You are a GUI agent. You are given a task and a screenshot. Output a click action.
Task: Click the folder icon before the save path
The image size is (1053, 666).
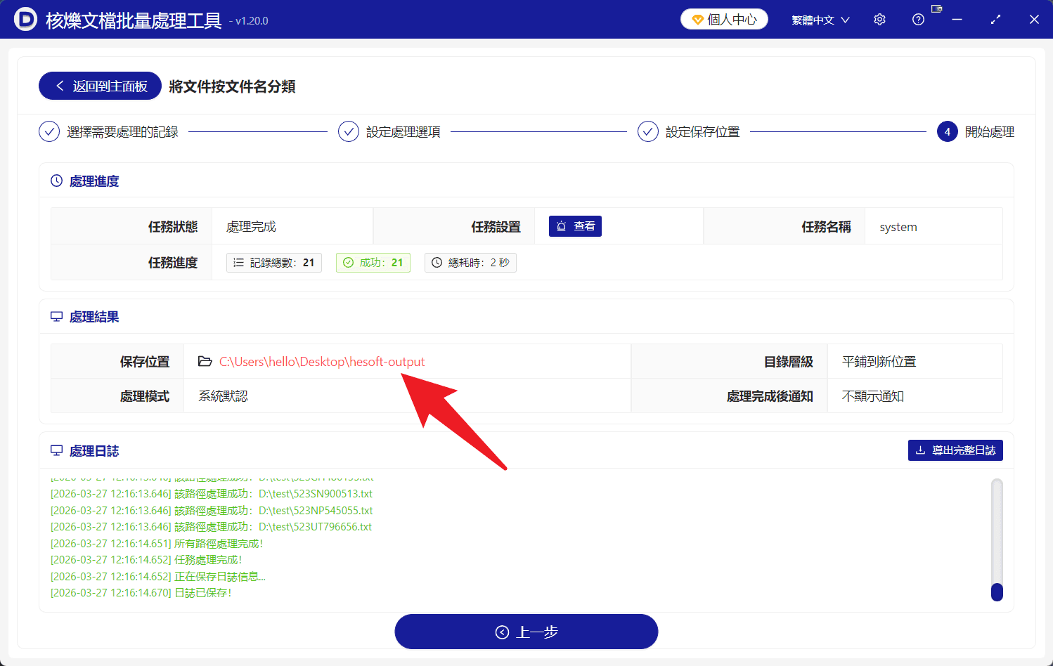(205, 361)
